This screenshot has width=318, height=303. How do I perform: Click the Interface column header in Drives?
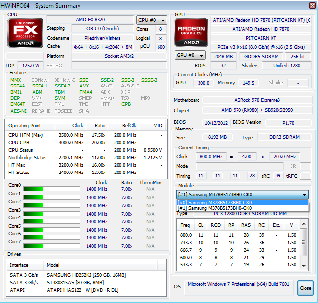pyautogui.click(x=25, y=265)
